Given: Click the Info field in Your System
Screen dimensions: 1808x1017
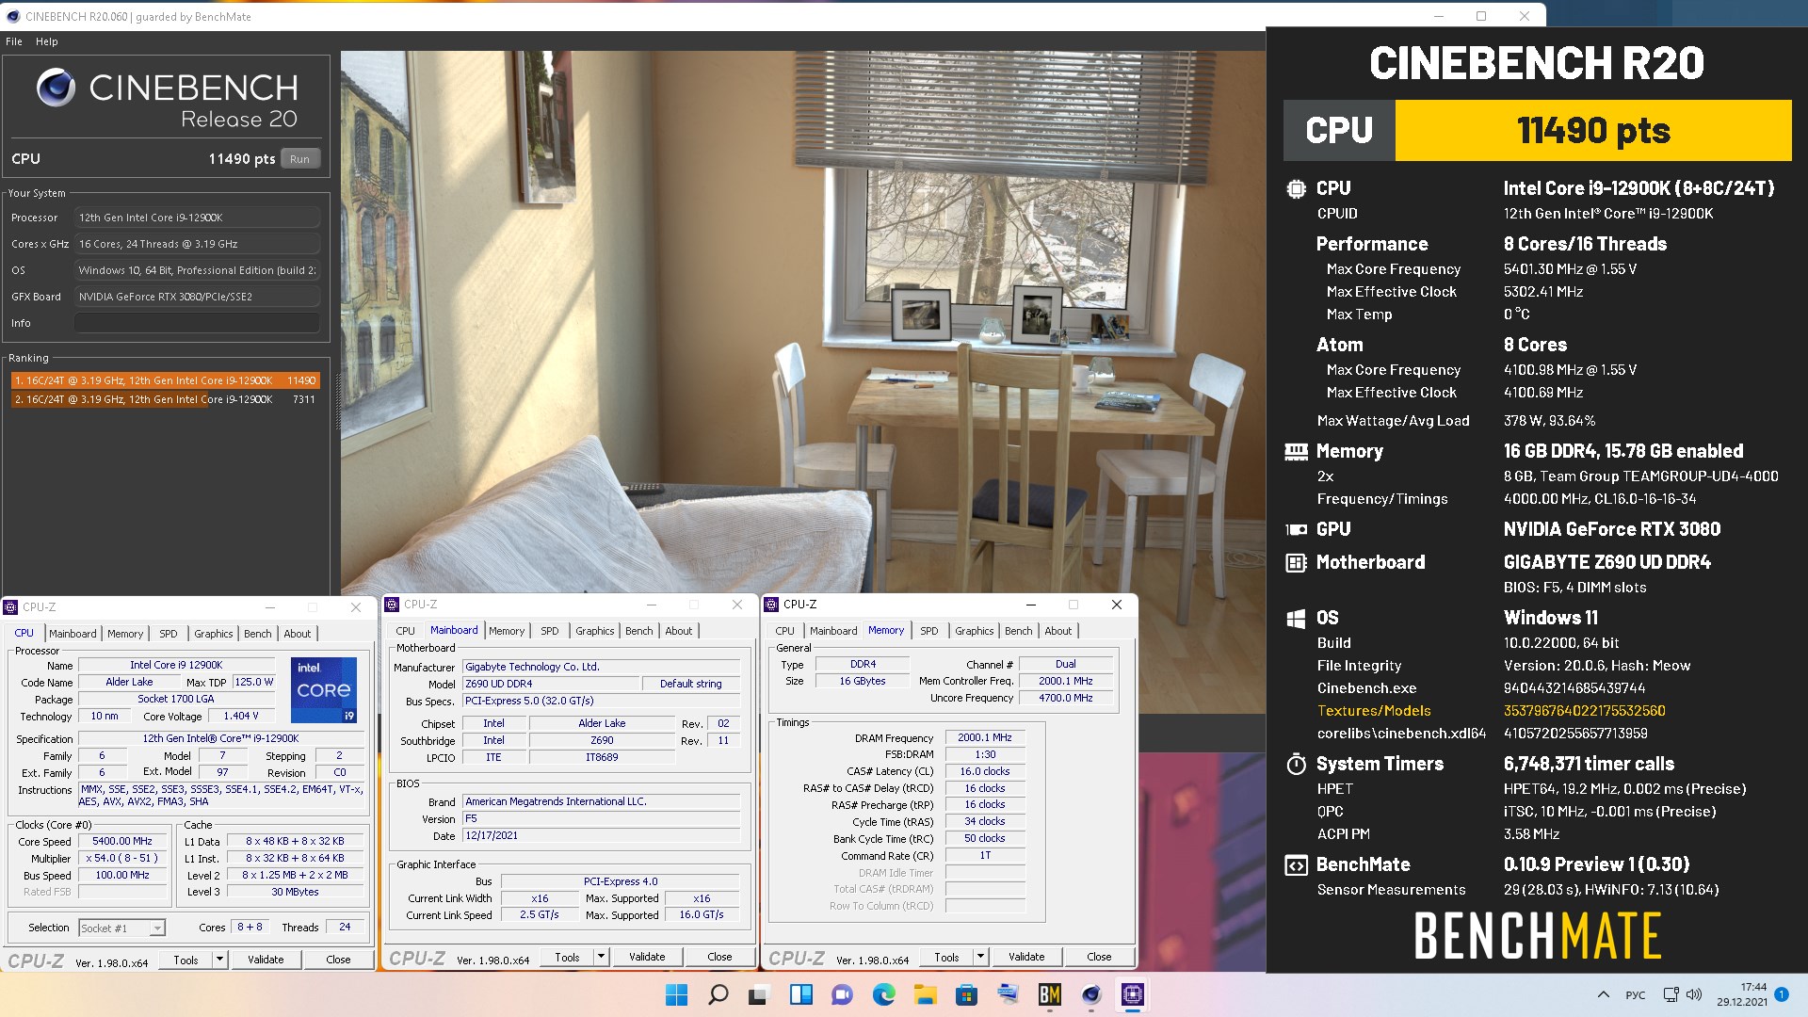Looking at the screenshot, I should coord(197,323).
